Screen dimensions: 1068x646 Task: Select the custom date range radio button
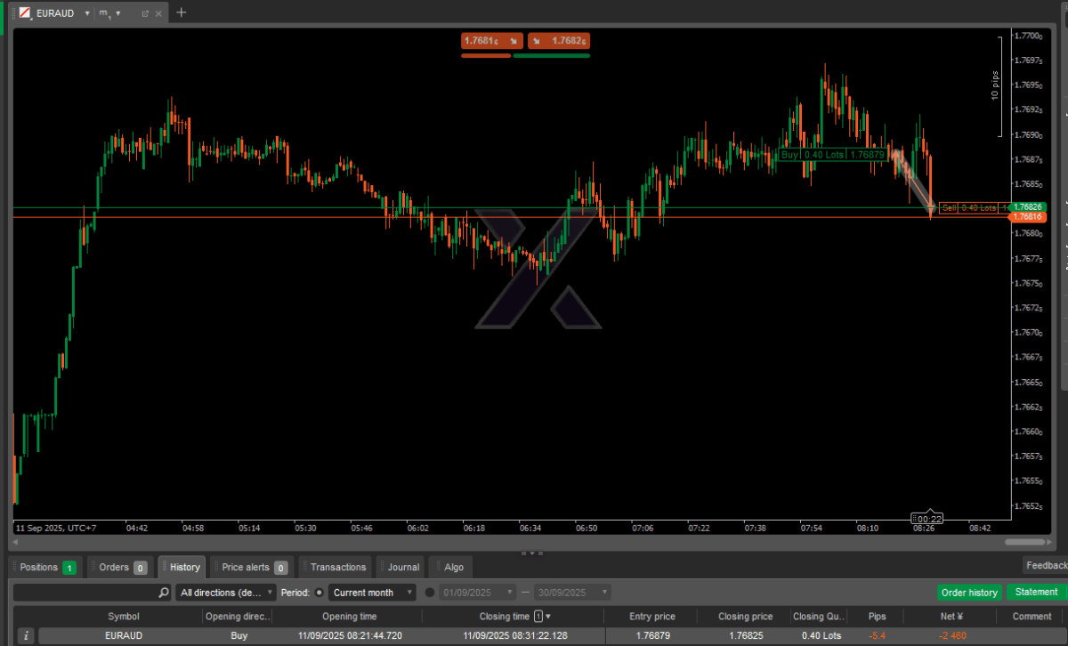(431, 592)
